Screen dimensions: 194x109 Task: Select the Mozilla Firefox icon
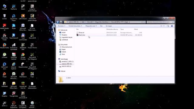[5, 46]
